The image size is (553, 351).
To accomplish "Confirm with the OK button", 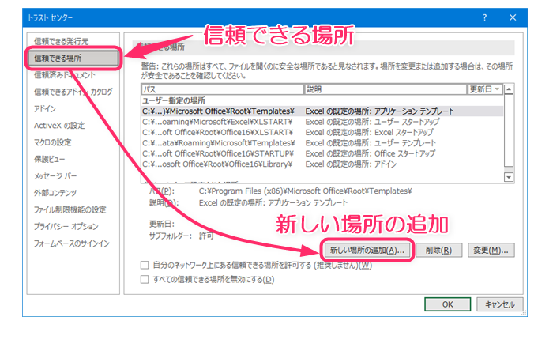I will click(x=447, y=304).
